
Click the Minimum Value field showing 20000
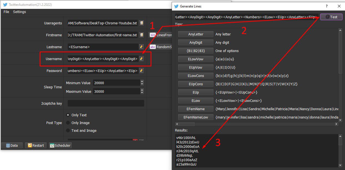point(116,83)
